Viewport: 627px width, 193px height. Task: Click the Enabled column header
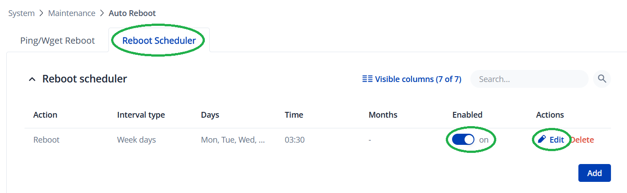467,115
